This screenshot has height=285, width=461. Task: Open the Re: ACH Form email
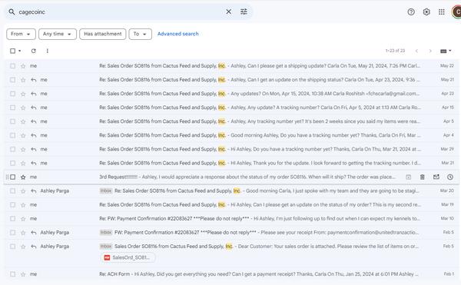pyautogui.click(x=231, y=273)
